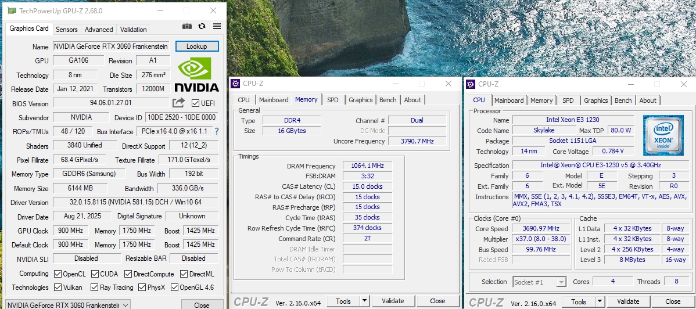Open Bench tab in CPU tab CPU-Z window

click(x=623, y=100)
